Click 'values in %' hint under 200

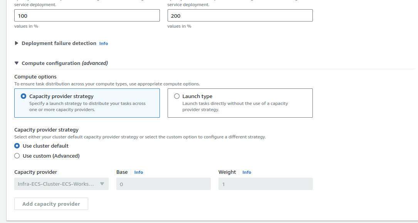point(179,26)
